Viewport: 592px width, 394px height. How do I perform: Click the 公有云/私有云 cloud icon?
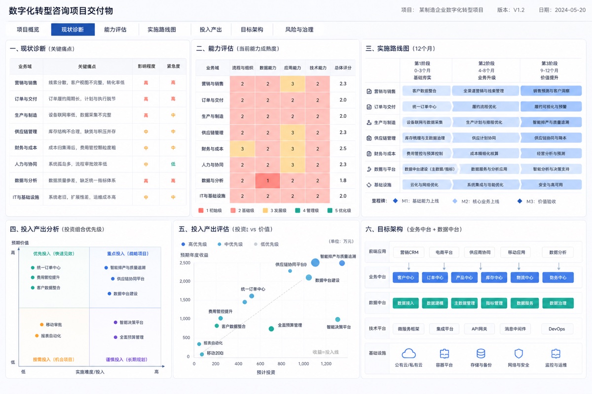408,353
